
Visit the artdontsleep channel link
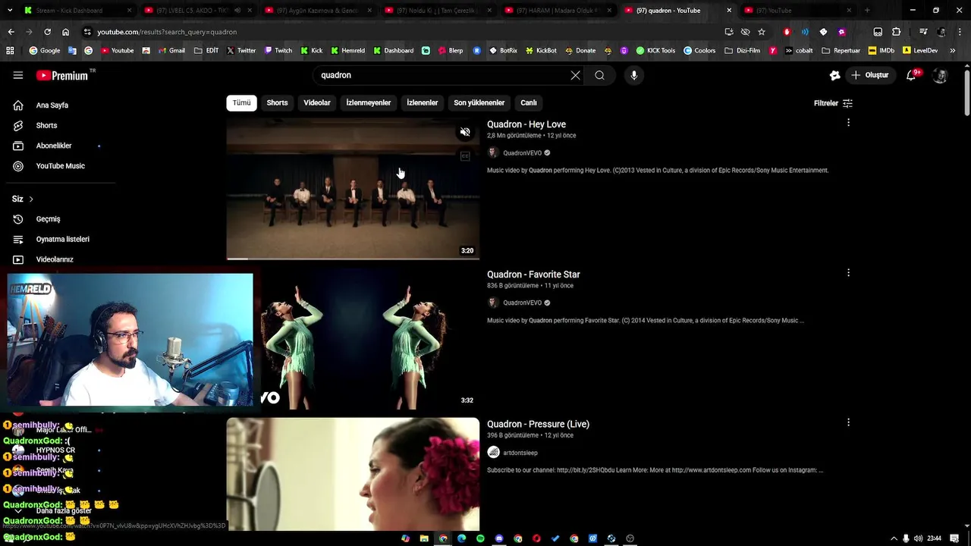tap(520, 453)
